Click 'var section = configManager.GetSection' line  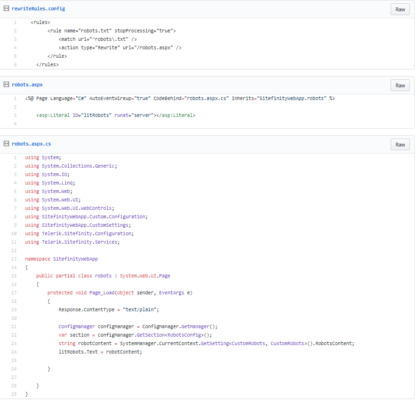136,335
